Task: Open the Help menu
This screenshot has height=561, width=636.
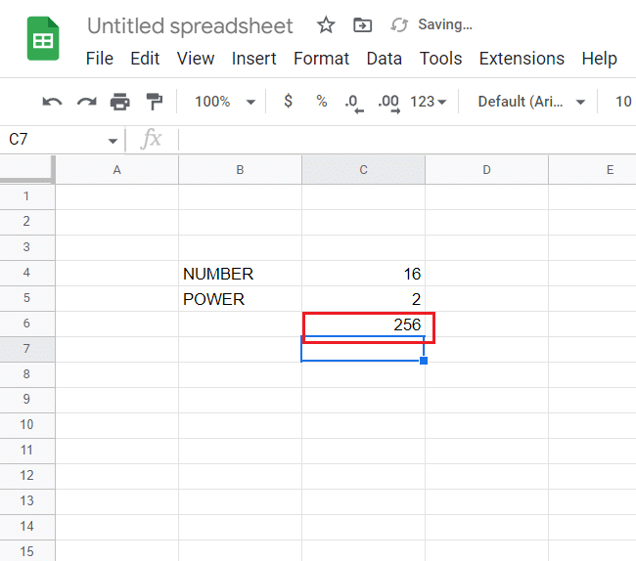Action: (x=599, y=59)
